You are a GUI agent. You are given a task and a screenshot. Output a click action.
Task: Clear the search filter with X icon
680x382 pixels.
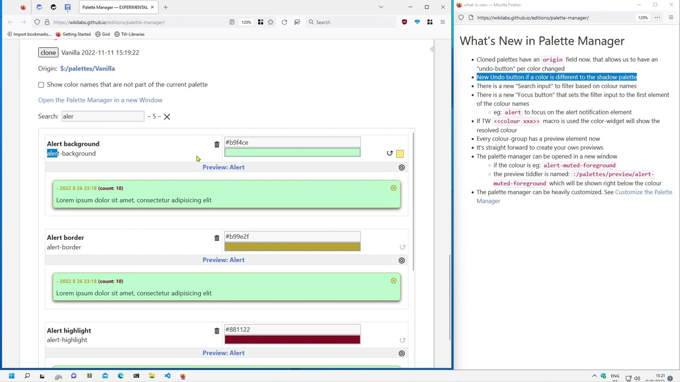pyautogui.click(x=167, y=117)
